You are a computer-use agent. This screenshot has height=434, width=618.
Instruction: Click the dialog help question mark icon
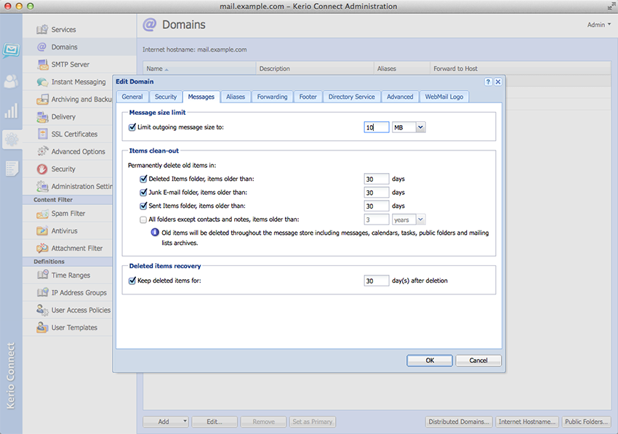tap(488, 82)
